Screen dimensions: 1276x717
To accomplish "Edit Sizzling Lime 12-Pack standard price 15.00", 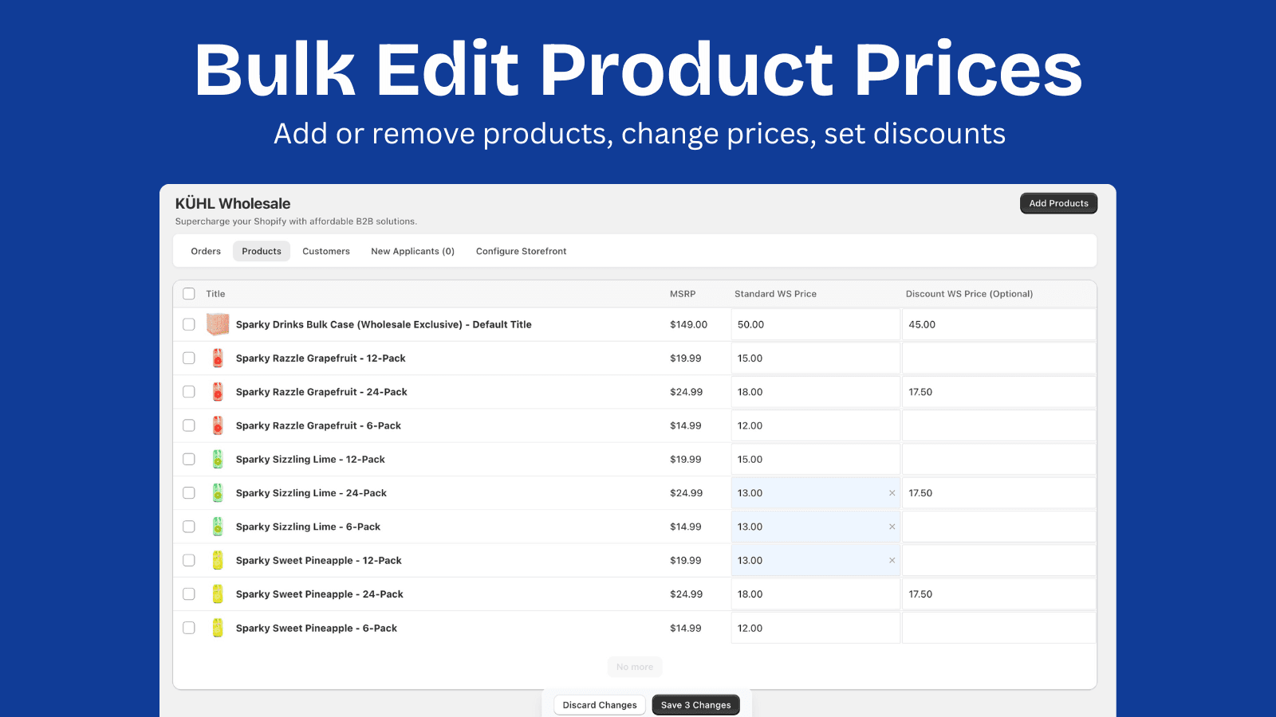I will 815,460.
